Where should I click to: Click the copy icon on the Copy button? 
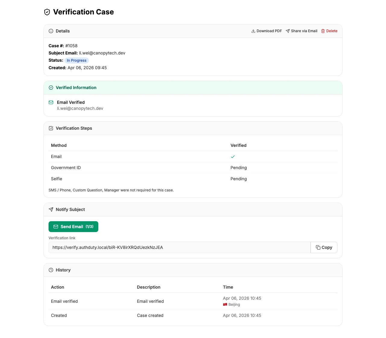pos(318,247)
